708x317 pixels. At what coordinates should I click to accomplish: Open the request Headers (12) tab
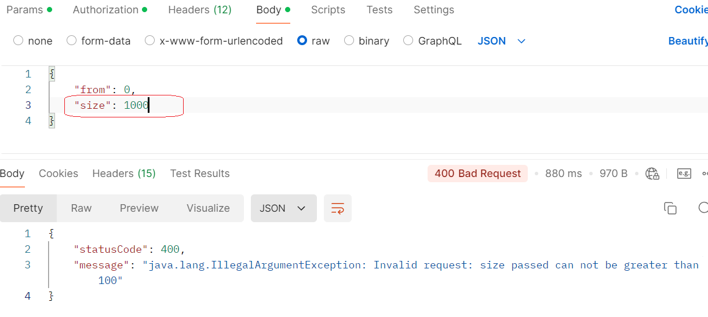[x=200, y=10]
